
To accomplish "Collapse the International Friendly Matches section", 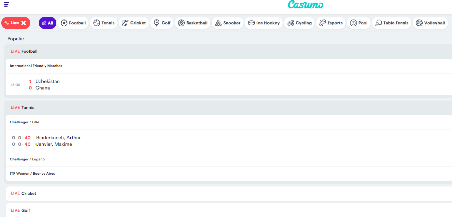I will pos(36,66).
